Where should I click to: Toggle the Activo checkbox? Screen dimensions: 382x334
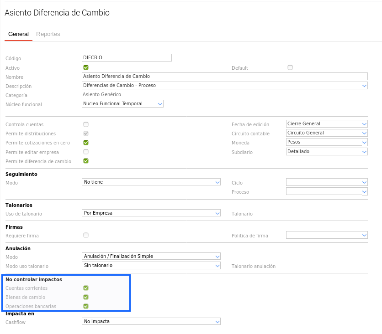pos(86,67)
